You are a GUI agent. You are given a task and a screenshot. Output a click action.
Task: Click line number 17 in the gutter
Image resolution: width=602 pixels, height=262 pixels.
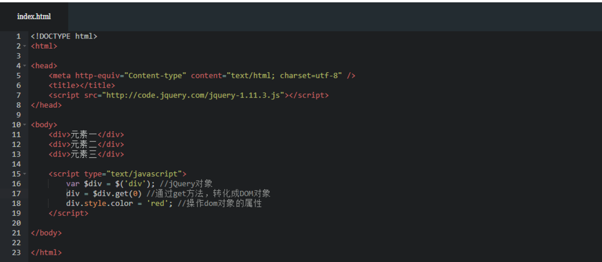coord(16,193)
